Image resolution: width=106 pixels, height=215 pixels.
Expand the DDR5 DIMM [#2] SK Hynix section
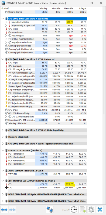click(3, 201)
